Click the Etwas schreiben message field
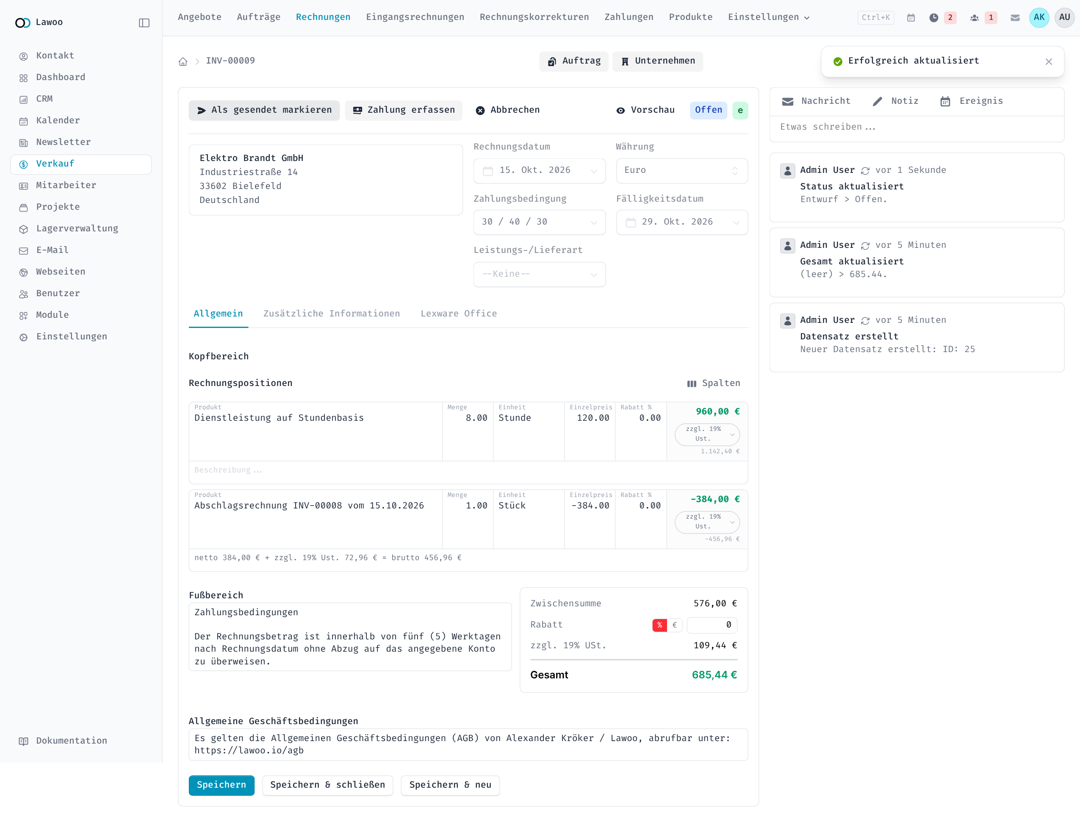The height and width of the screenshot is (822, 1080). coord(916,127)
